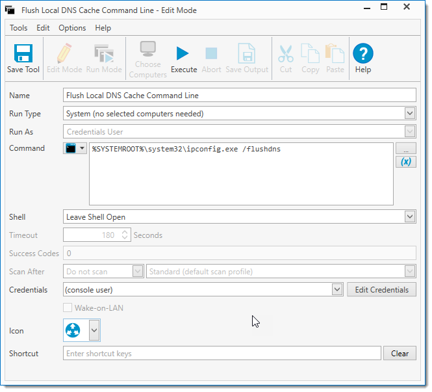Clear the shortcut with the Clear button

pyautogui.click(x=400, y=354)
